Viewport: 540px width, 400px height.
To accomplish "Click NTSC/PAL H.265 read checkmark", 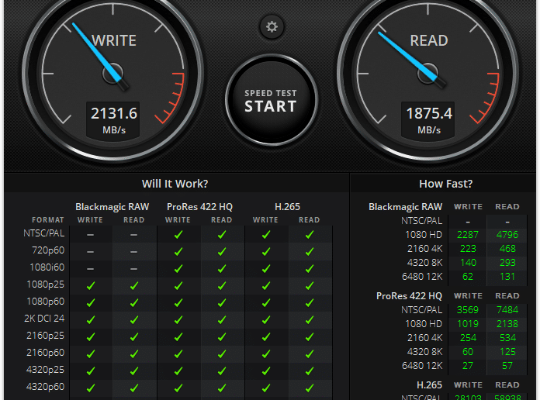I will coord(310,234).
